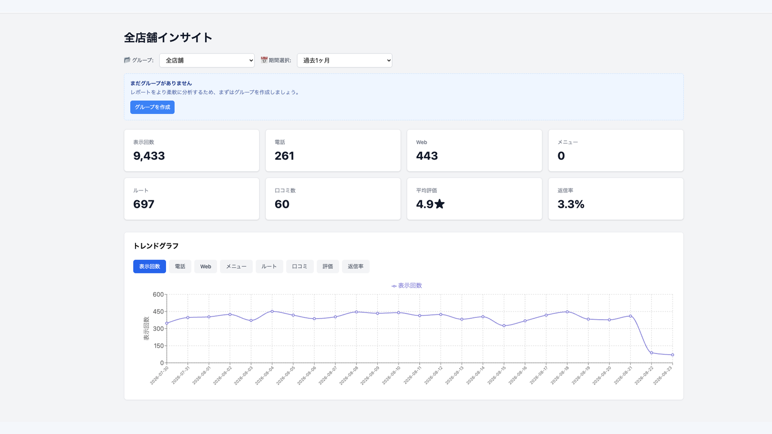Switch trend graph to ルート

269,267
